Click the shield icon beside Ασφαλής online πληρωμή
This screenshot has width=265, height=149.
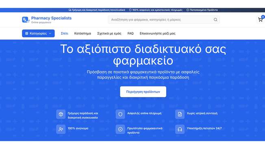coord(120,114)
